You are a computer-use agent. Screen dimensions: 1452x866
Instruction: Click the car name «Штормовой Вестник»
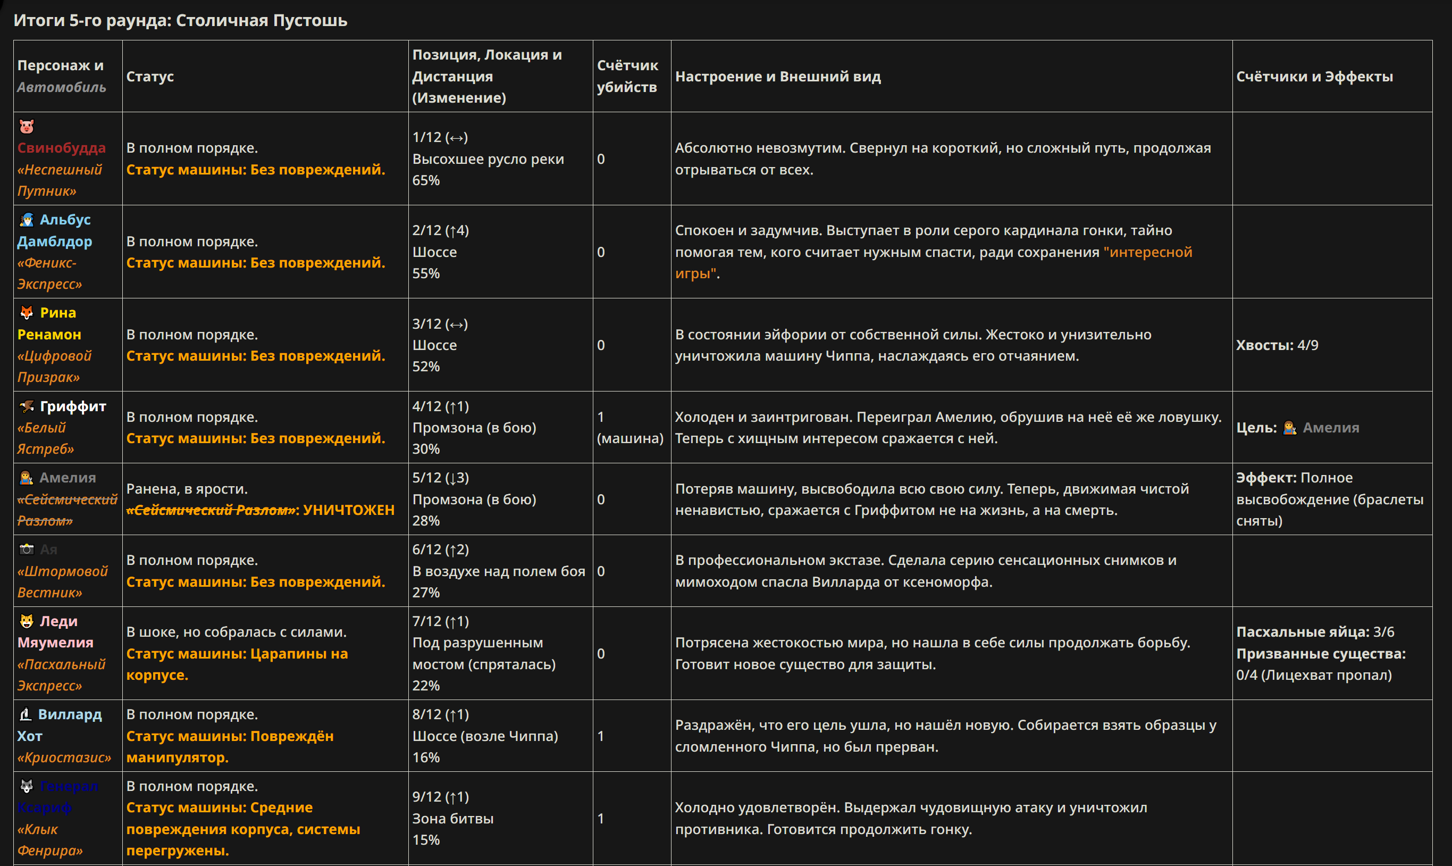pyautogui.click(x=62, y=581)
